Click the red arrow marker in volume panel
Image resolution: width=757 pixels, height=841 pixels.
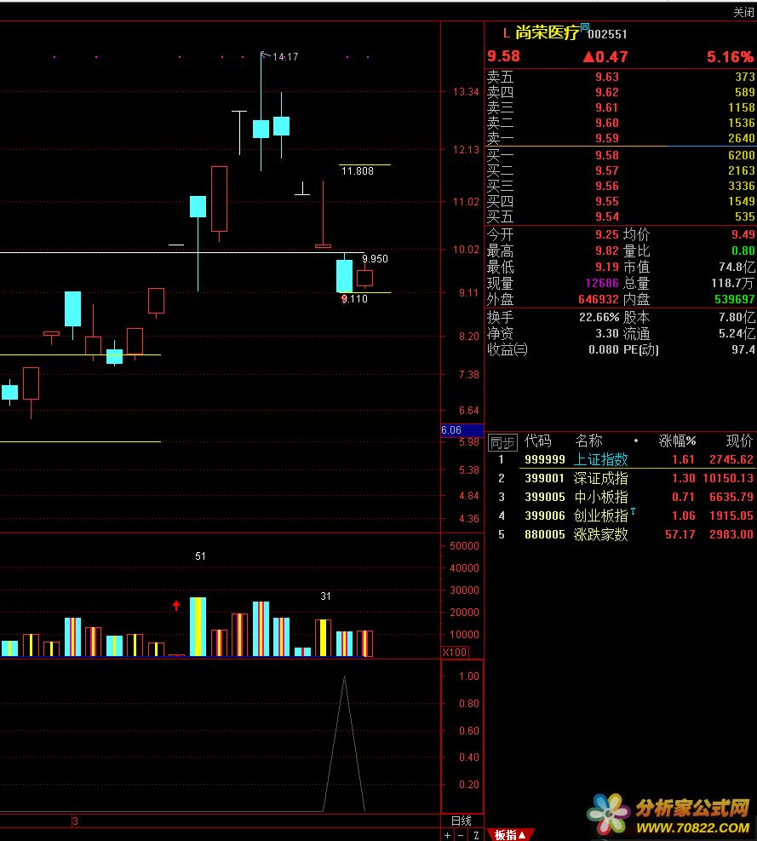(x=176, y=606)
